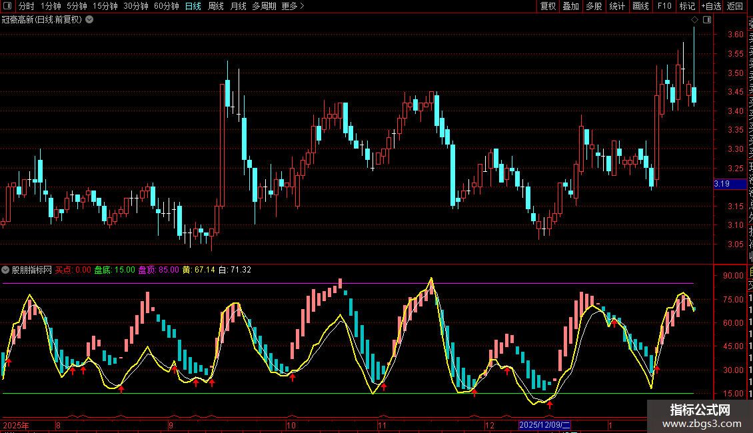
Task: Select the 5分钟 timeframe
Action: coord(77,6)
